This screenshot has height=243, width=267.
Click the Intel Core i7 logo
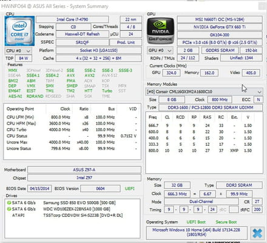pyautogui.click(x=19, y=31)
